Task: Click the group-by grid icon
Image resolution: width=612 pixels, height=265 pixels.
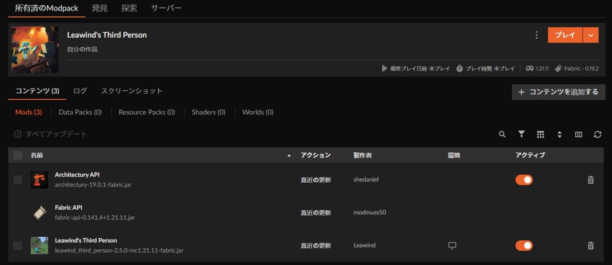Action: click(x=540, y=135)
